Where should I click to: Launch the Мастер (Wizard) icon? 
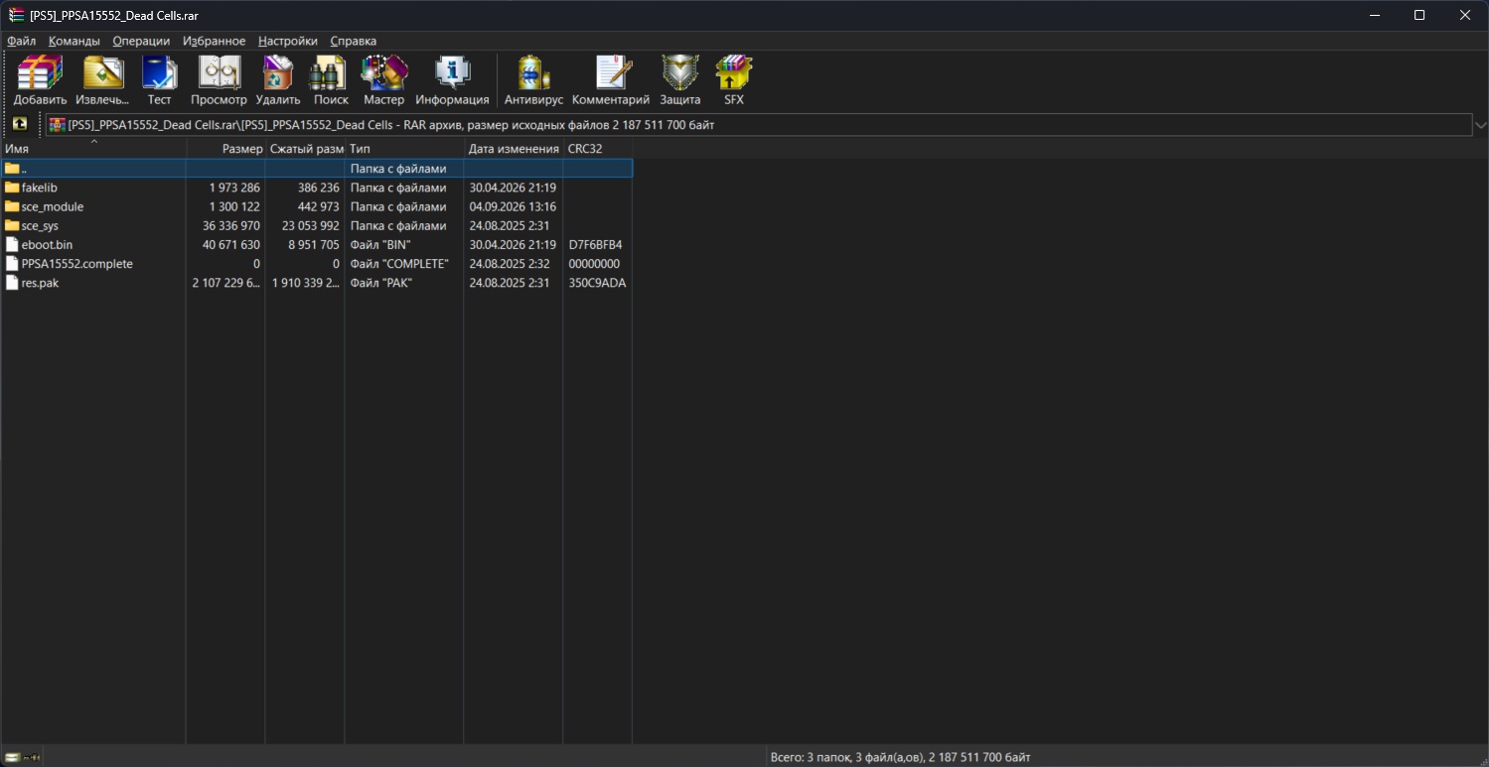click(383, 80)
